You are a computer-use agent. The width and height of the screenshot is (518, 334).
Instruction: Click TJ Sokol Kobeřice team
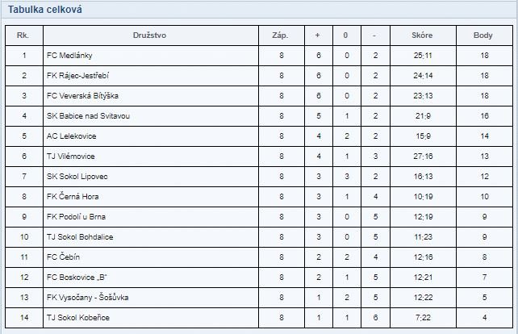[x=78, y=318]
